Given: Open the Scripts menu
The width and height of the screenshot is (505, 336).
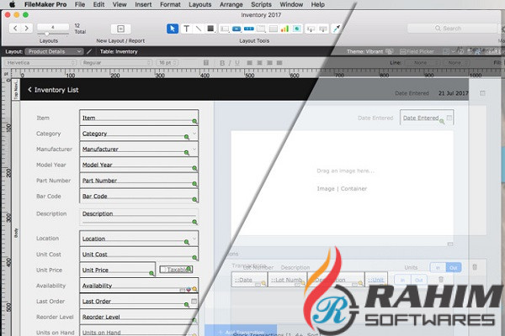Looking at the screenshot, I should (261, 4).
